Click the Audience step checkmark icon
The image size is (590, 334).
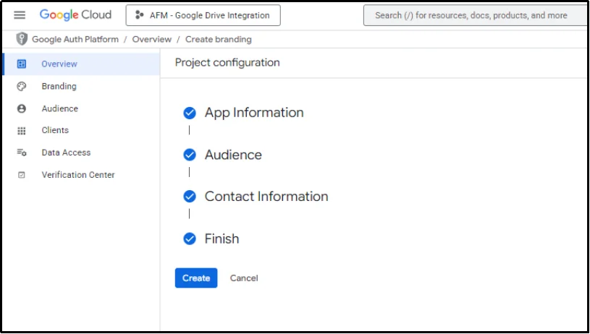[x=190, y=155]
